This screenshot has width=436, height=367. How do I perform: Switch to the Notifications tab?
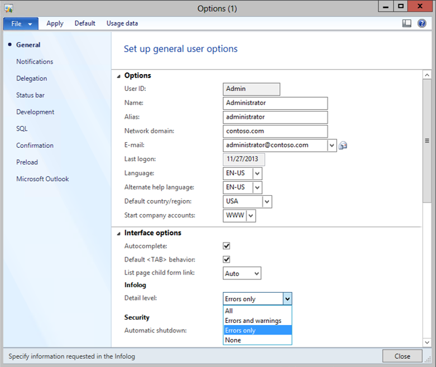click(x=35, y=62)
